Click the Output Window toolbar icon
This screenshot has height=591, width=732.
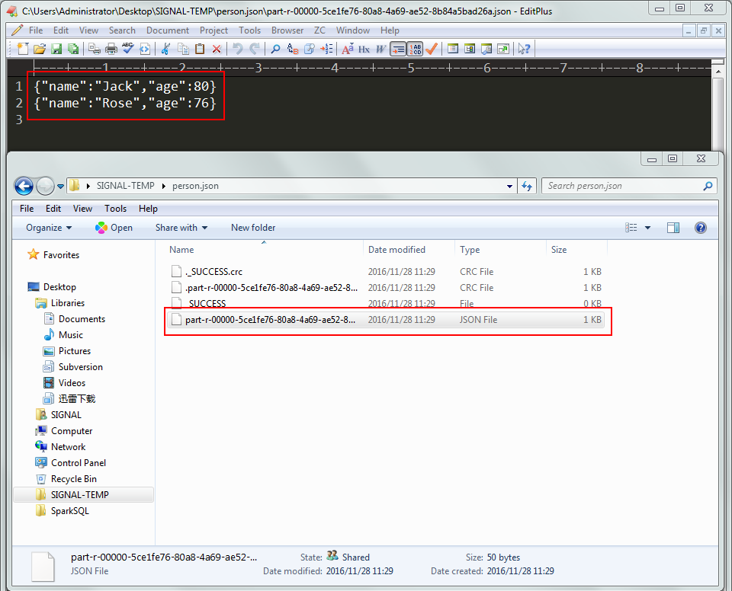pyautogui.click(x=486, y=49)
